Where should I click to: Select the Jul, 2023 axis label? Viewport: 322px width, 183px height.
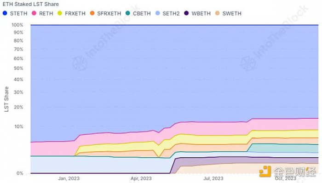[x=213, y=178]
